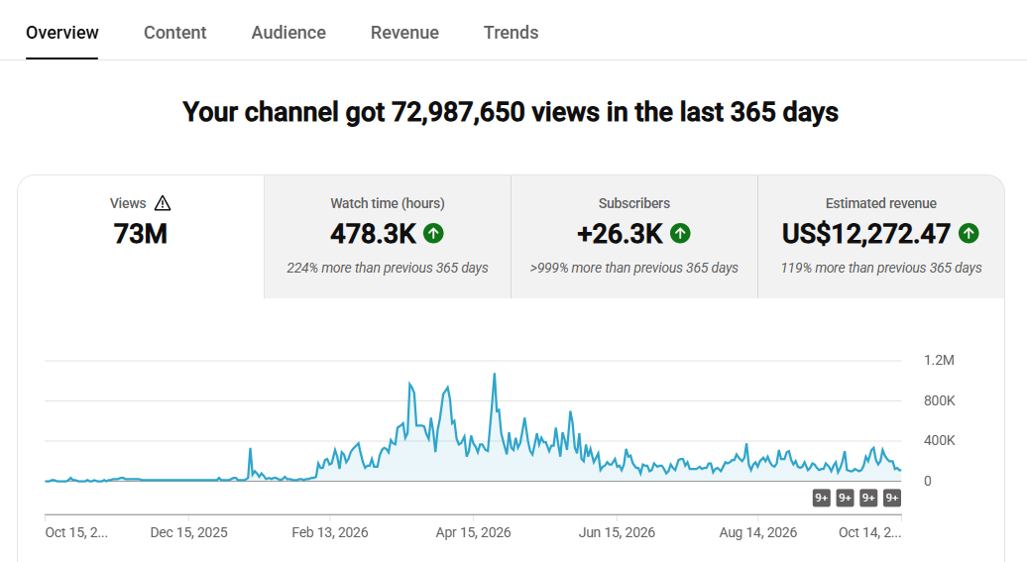Click the Dec 15, 2025 date label
Screen dimensions: 1027x562
[x=188, y=532]
